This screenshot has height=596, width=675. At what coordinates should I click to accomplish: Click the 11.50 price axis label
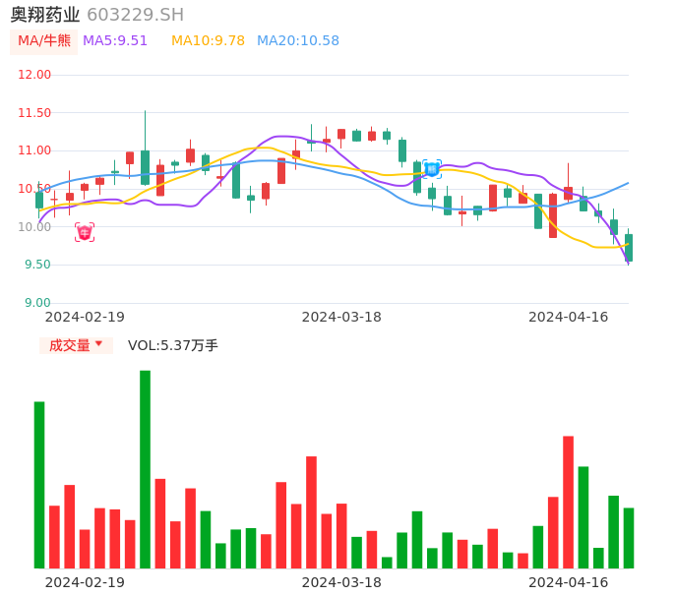pyautogui.click(x=35, y=113)
